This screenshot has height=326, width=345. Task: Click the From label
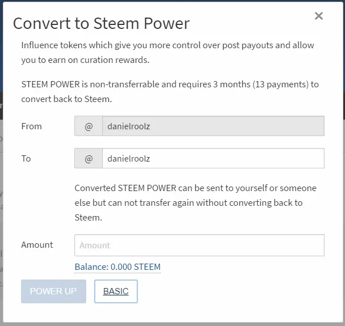click(x=31, y=126)
